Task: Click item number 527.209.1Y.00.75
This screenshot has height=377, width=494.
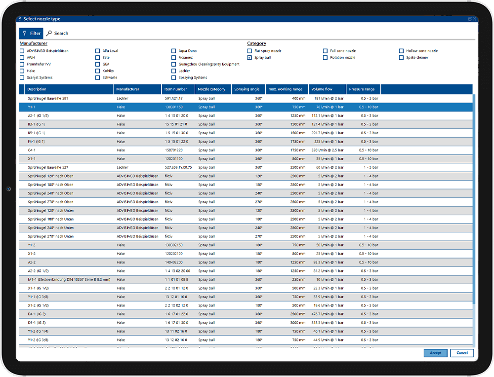Action: pyautogui.click(x=178, y=168)
